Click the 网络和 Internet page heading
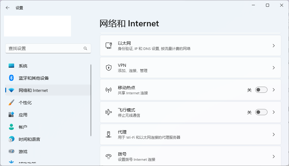This screenshot has width=289, height=166. click(129, 24)
